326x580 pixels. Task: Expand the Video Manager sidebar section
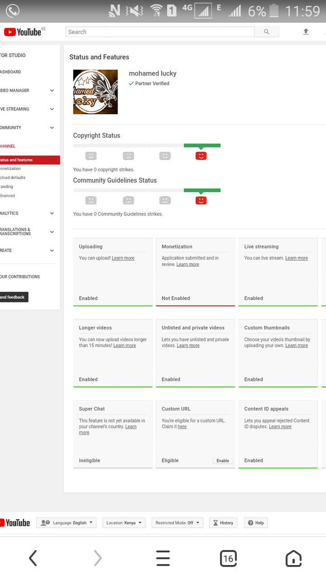52,90
